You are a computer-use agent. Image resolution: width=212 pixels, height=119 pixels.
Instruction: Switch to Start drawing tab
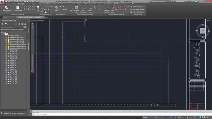[x=5, y=18]
